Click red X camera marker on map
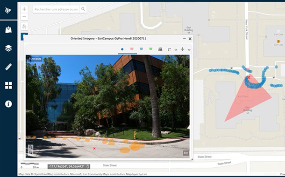Viewport: 285px width, 177px height. tap(249, 77)
